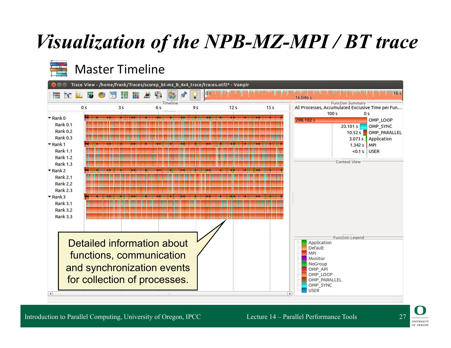The height and width of the screenshot is (348, 451).
Task: Click the timeline horizontal scrollbar right arrow
Action: point(290,294)
